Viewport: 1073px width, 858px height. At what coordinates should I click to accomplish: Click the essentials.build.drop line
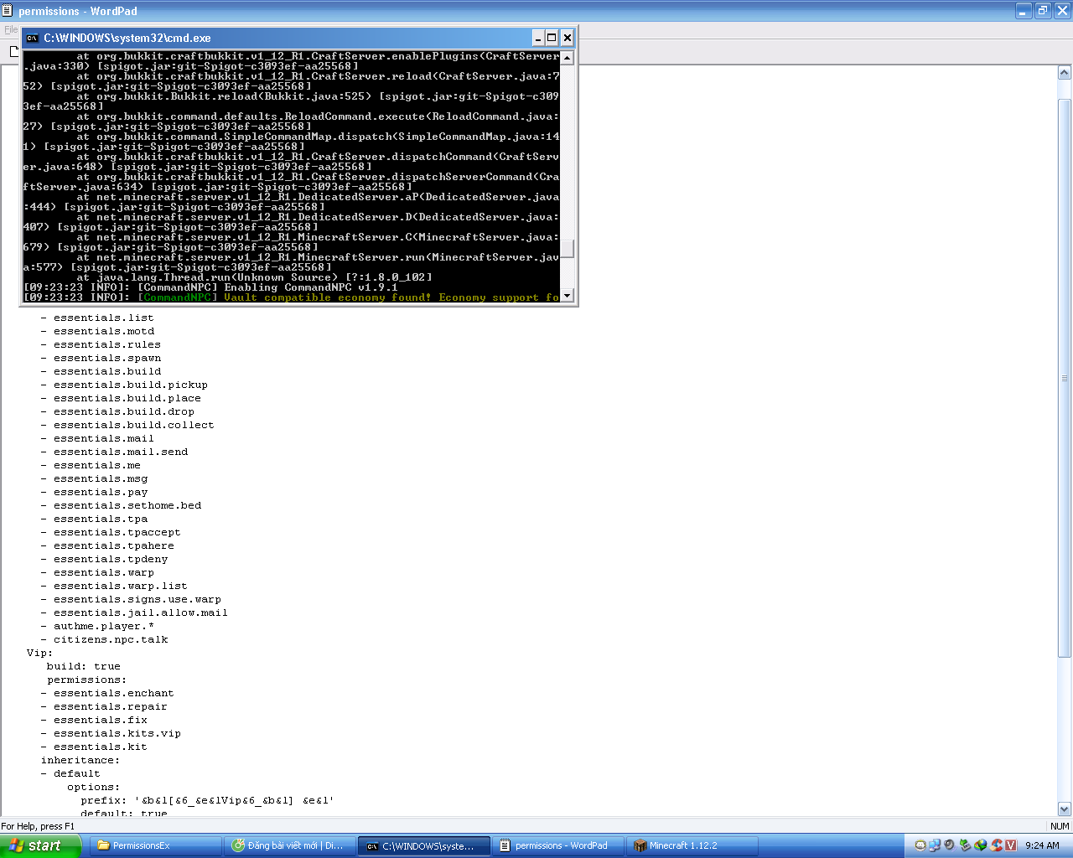(117, 411)
